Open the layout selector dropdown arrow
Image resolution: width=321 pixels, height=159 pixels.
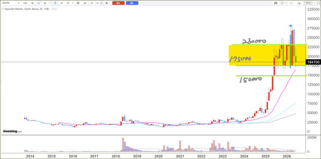pyautogui.click(x=286, y=3)
